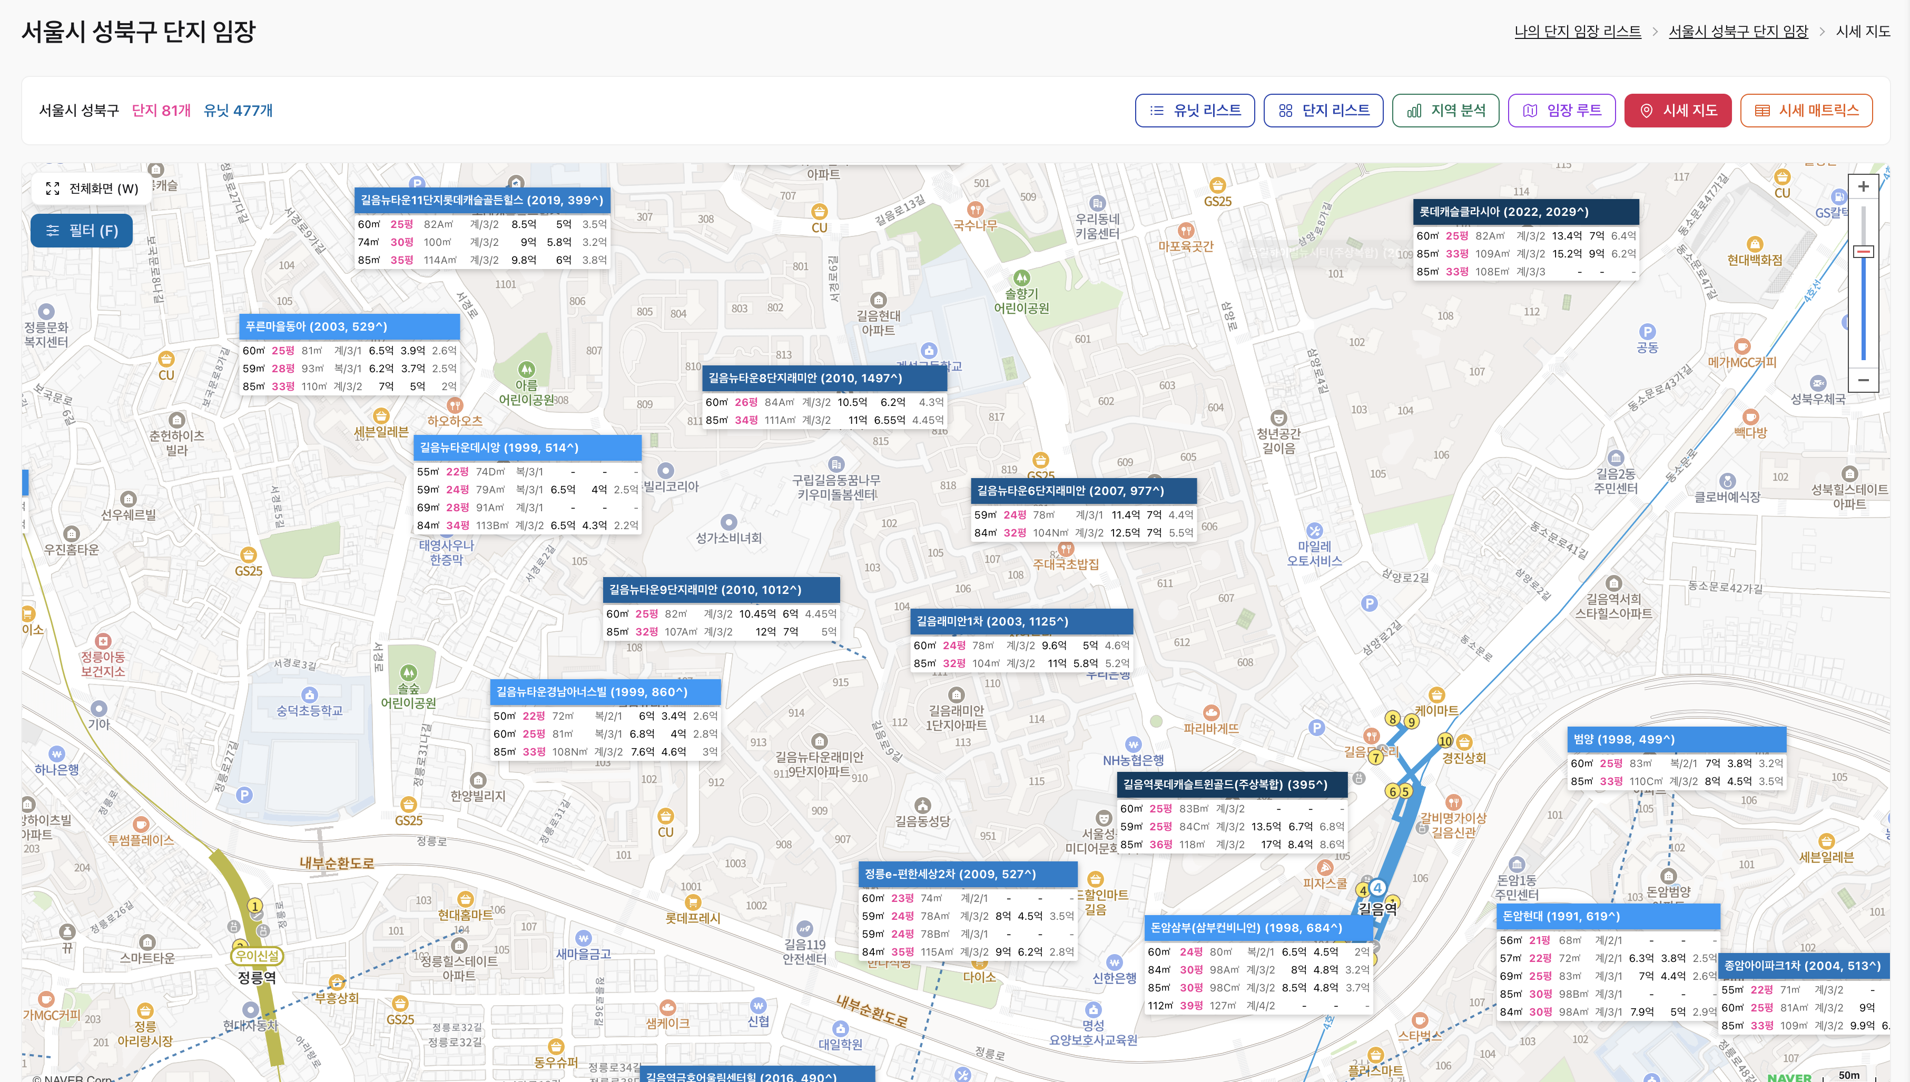Click the map zoom level slider handle
Image resolution: width=1910 pixels, height=1082 pixels.
(1863, 252)
